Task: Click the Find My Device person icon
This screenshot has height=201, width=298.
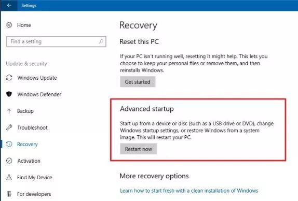Action: [x=9, y=177]
